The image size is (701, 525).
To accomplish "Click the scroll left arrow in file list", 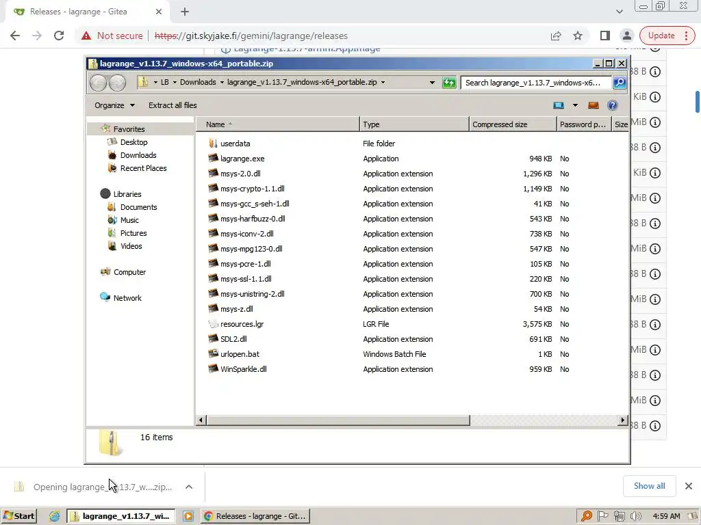I will (x=201, y=420).
